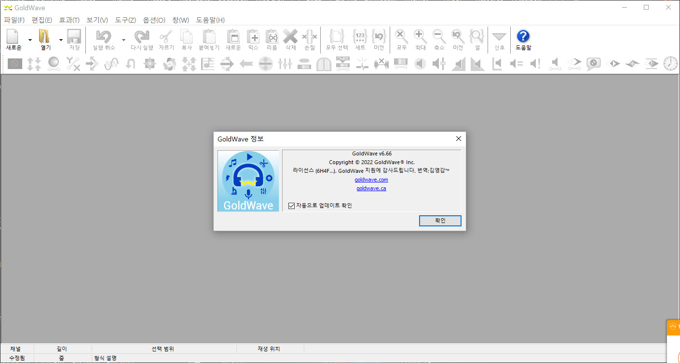Uncheck 자동으로 업데이트 확인 checkbox
The image size is (680, 363).
[291, 206]
